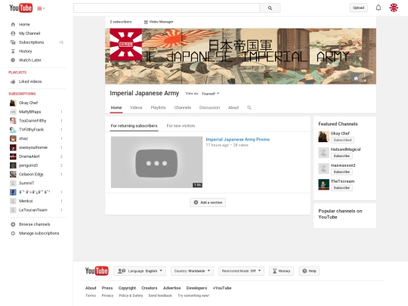Click the channel profile picture

pos(126,45)
